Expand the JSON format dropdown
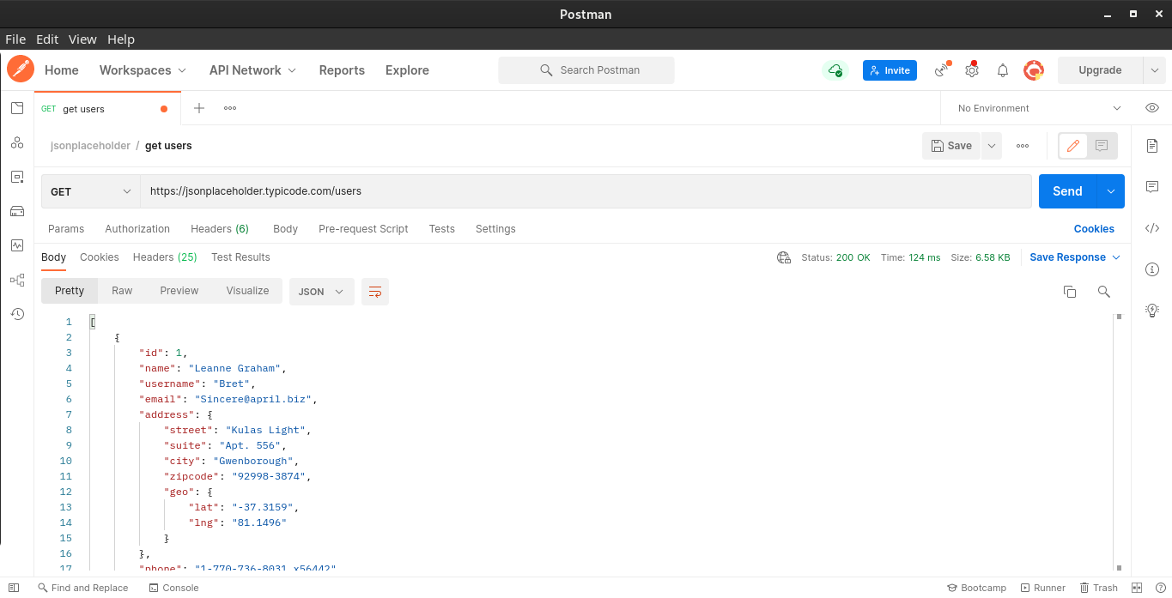The width and height of the screenshot is (1172, 598). (x=321, y=292)
